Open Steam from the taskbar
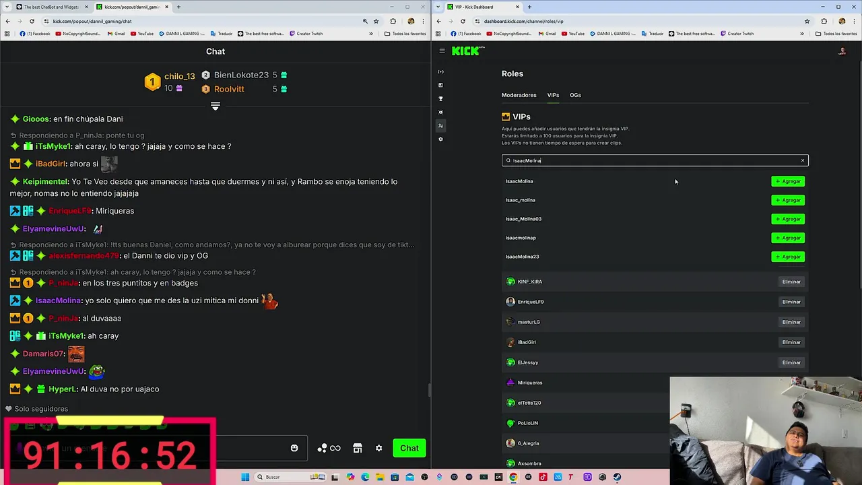The height and width of the screenshot is (485, 862). click(x=617, y=477)
